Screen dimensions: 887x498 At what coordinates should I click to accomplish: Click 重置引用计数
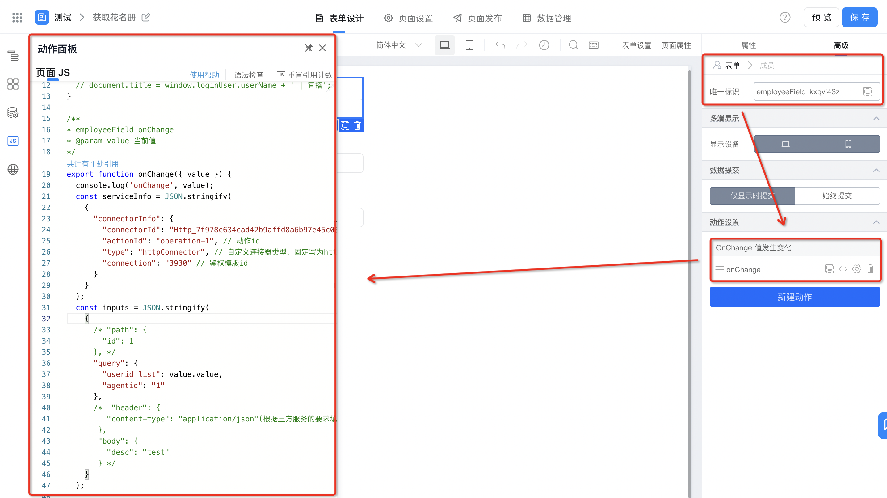pyautogui.click(x=305, y=75)
